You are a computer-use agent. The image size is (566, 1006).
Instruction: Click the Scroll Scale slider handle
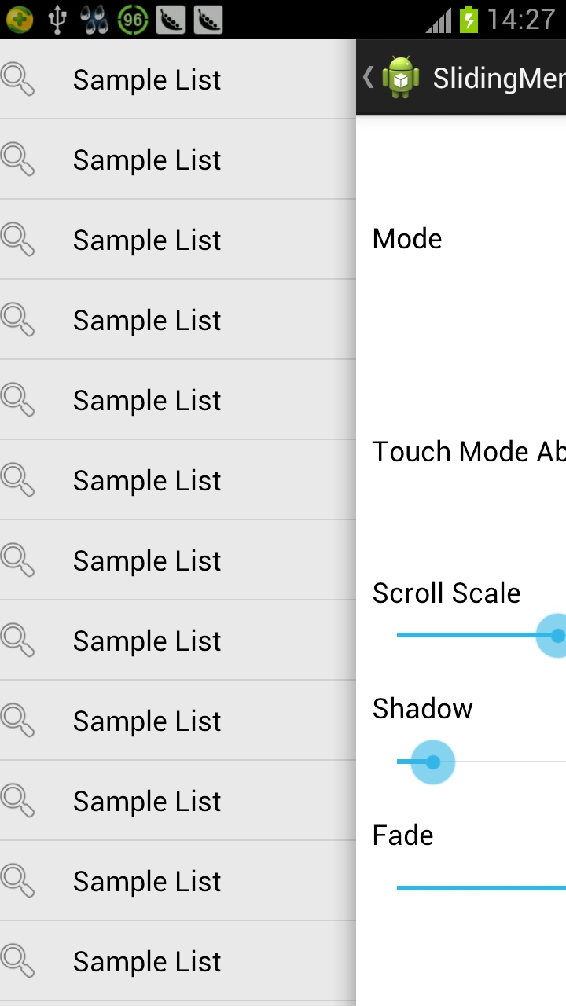(x=557, y=635)
